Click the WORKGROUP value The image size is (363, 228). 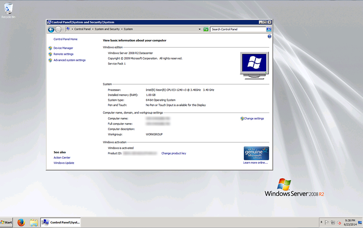(x=154, y=134)
